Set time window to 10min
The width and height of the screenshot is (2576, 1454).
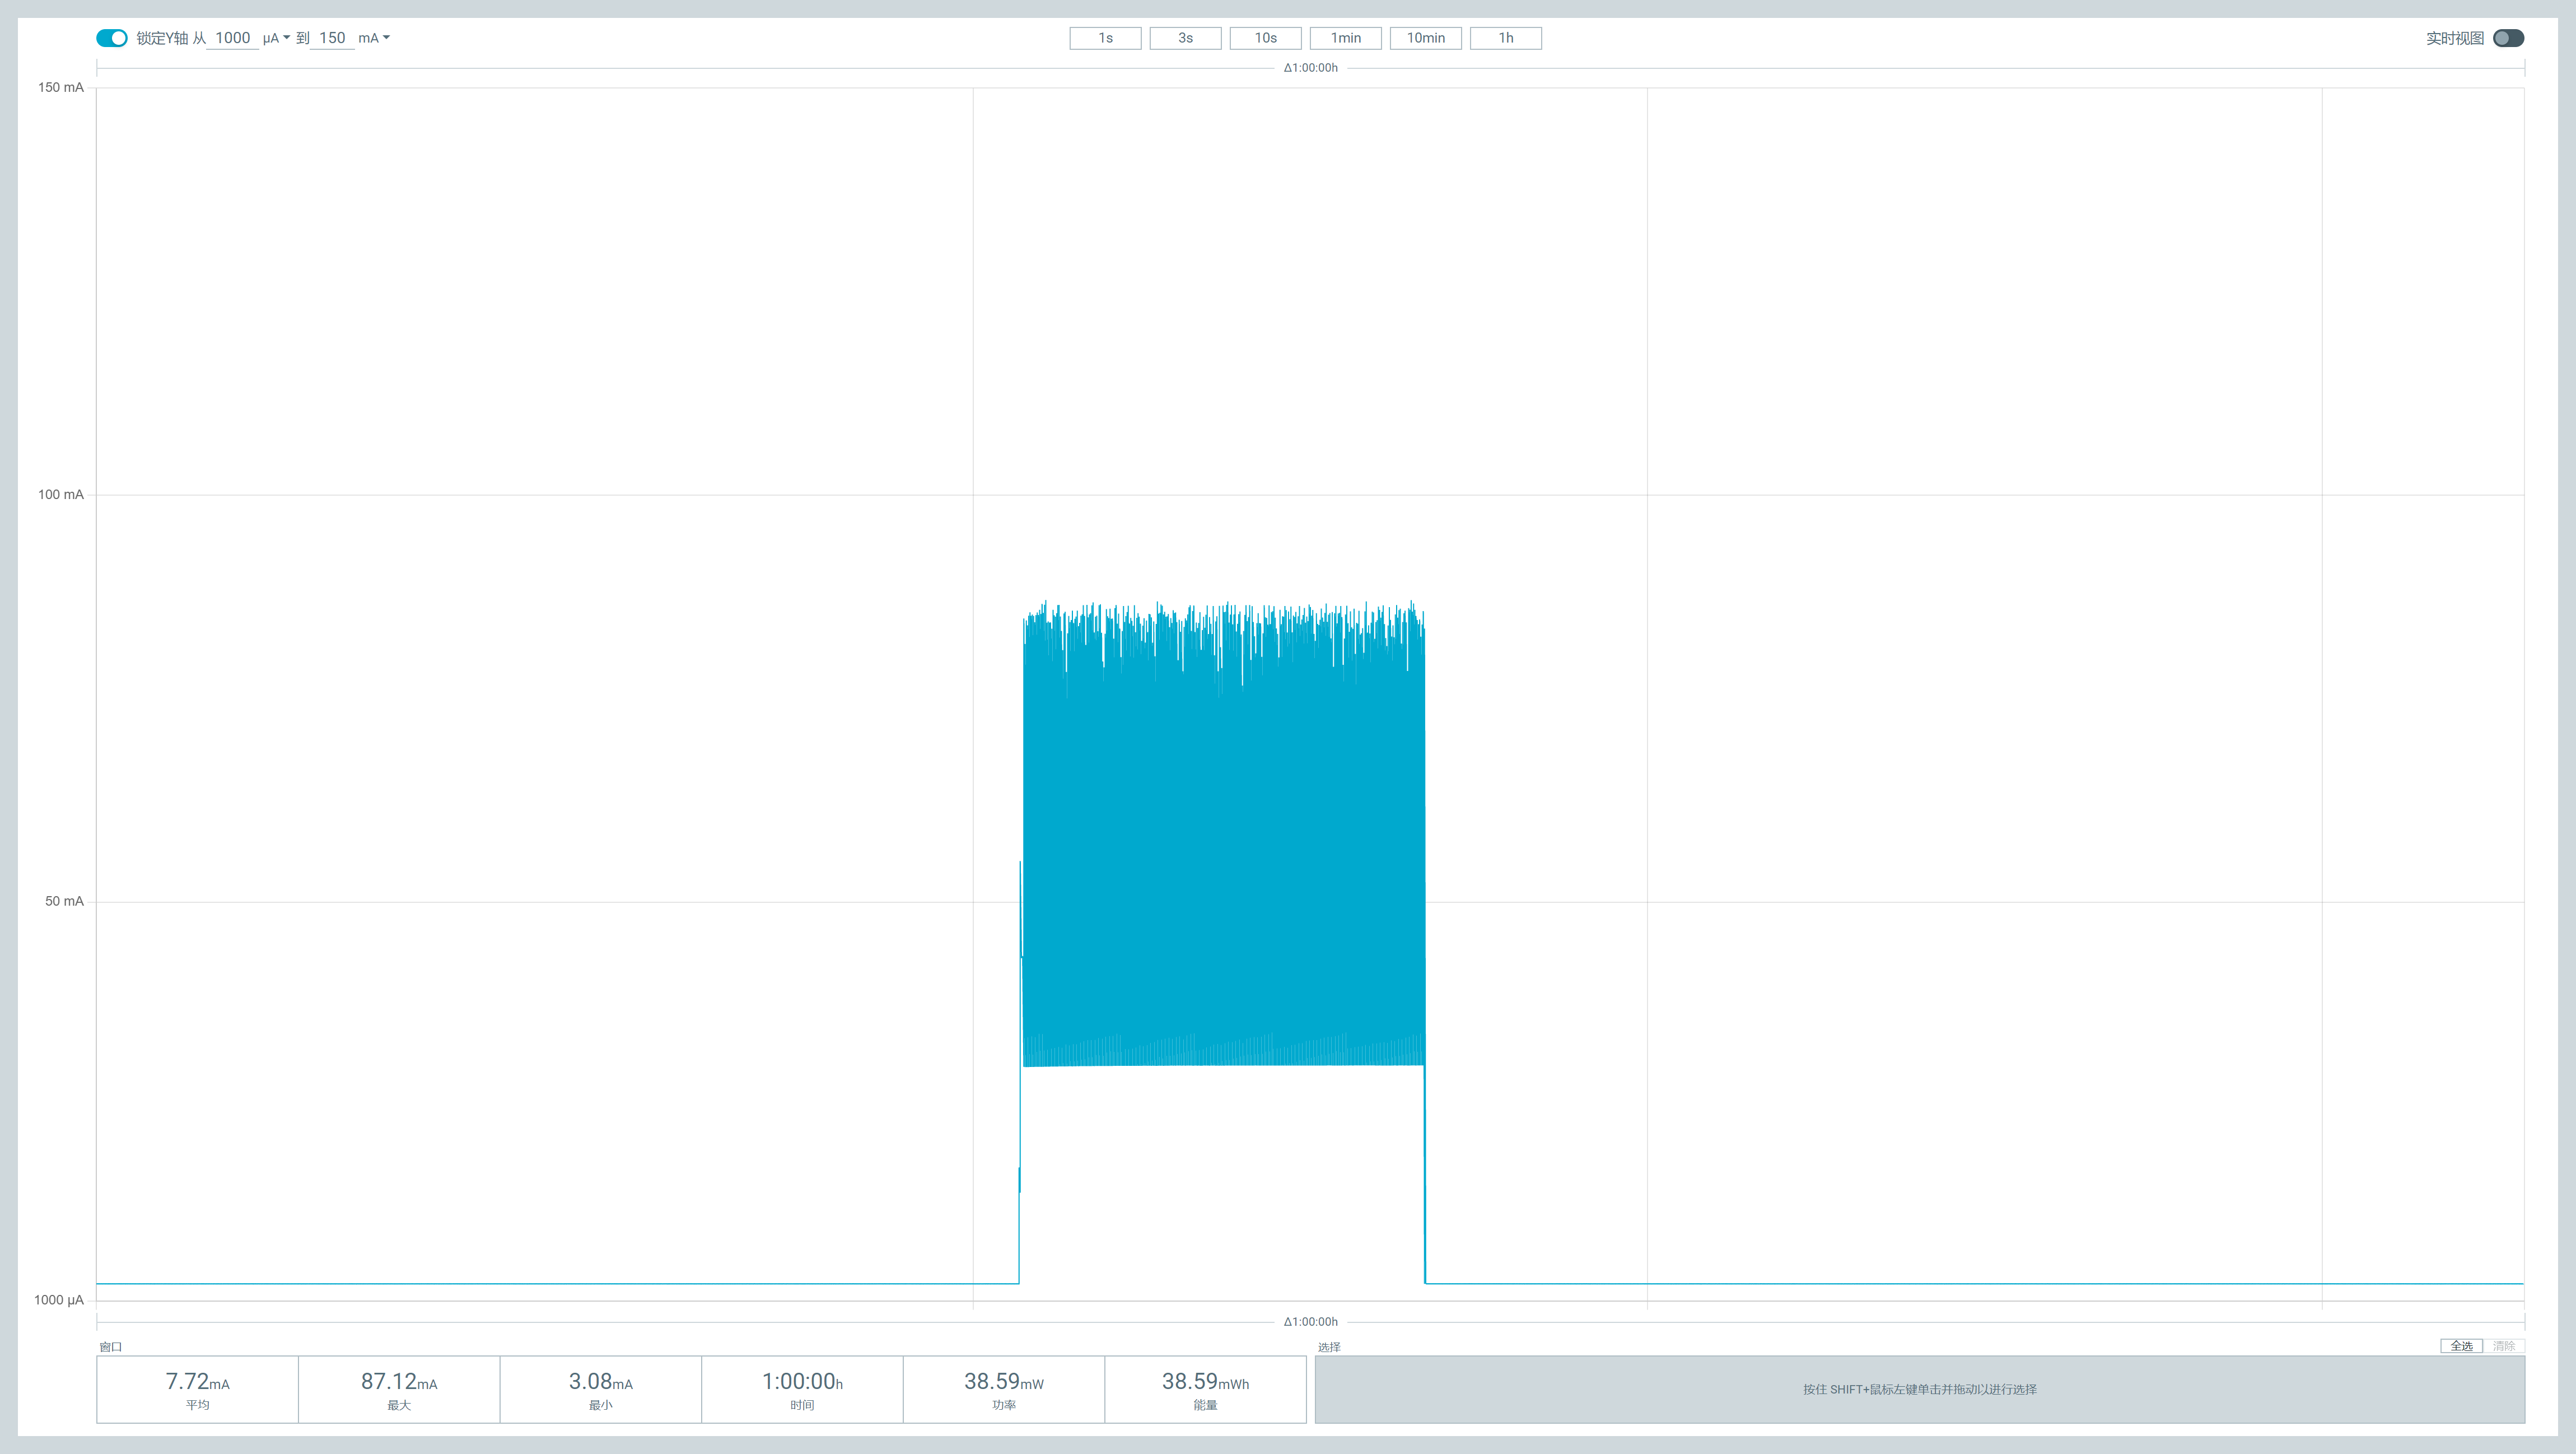click(x=1425, y=38)
